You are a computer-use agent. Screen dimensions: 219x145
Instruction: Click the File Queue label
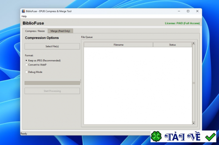click(87, 37)
